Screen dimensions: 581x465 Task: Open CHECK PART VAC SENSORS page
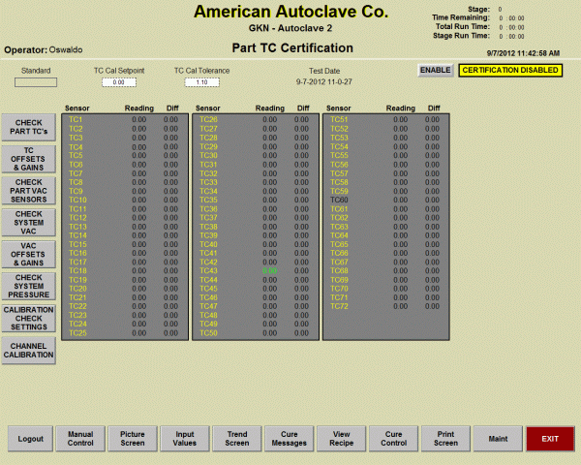pos(28,189)
